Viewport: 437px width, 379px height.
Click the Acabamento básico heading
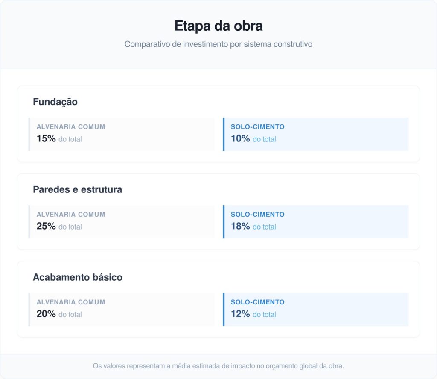pyautogui.click(x=77, y=278)
